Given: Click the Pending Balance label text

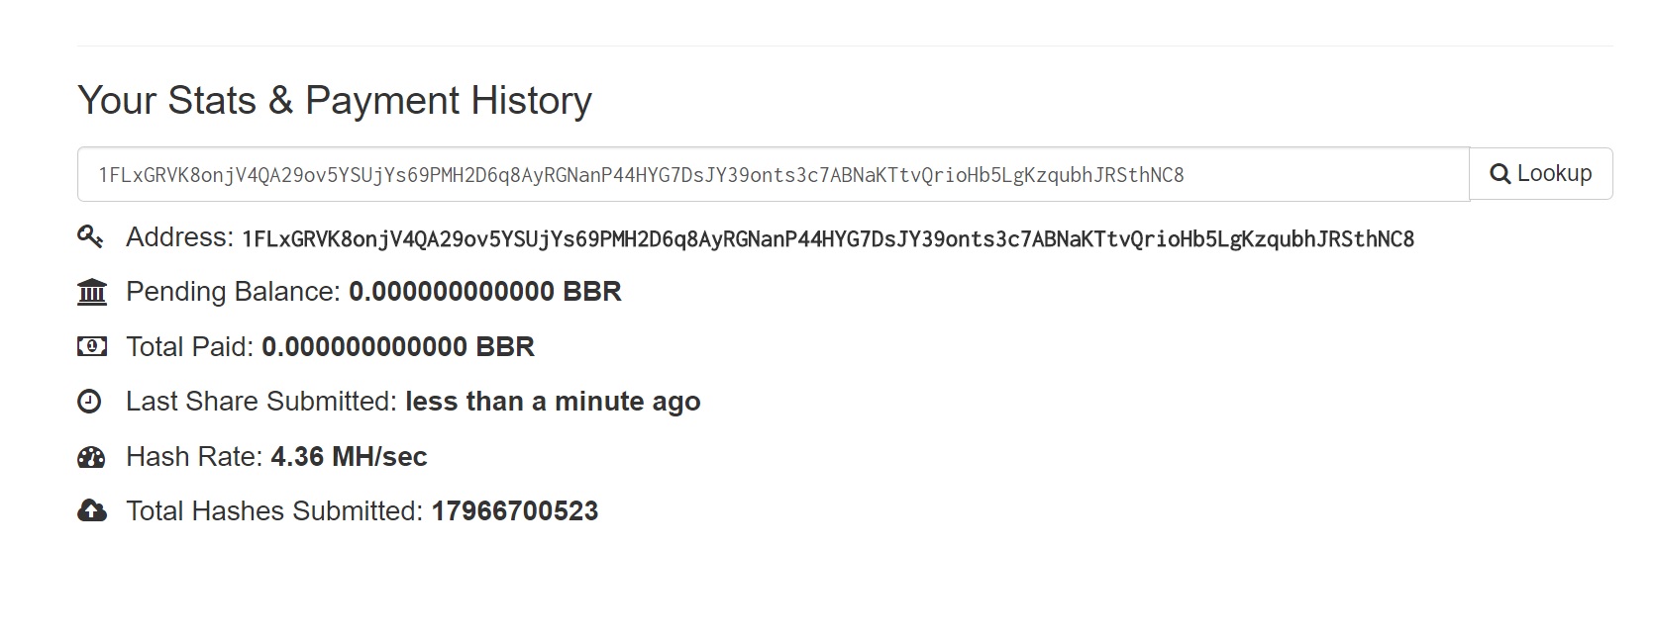Looking at the screenshot, I should tap(234, 292).
